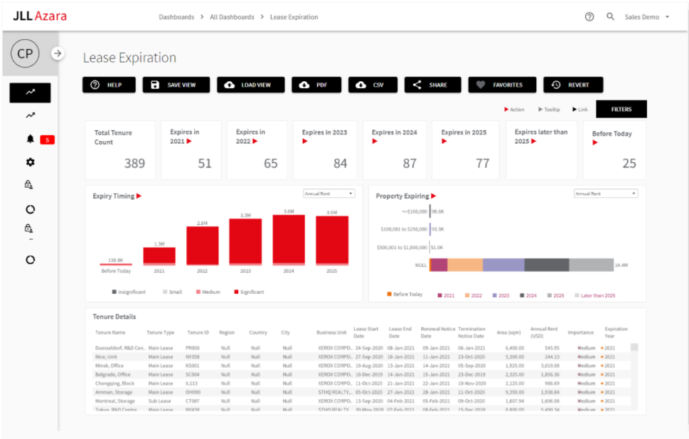The image size is (689, 439).
Task: Add to FAVORITES button
Action: coord(502,85)
